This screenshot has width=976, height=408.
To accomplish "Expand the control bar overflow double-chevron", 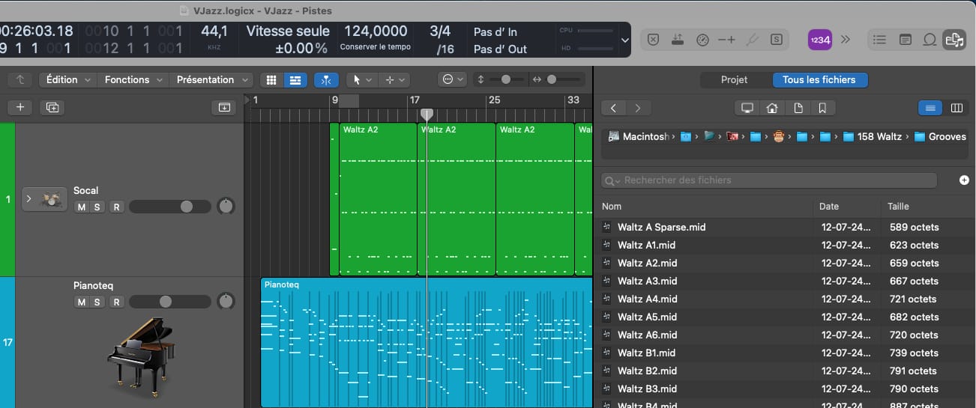I will point(846,40).
